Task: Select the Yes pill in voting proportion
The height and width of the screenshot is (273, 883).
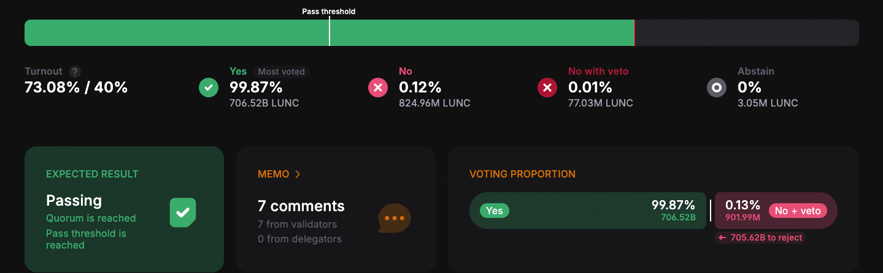Action: pos(495,211)
